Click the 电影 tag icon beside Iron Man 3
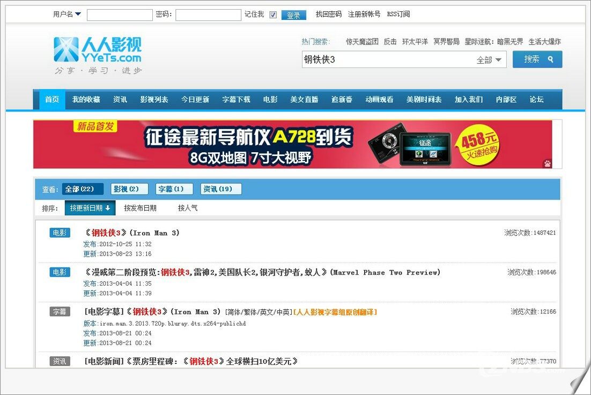This screenshot has width=591, height=395. click(x=60, y=233)
